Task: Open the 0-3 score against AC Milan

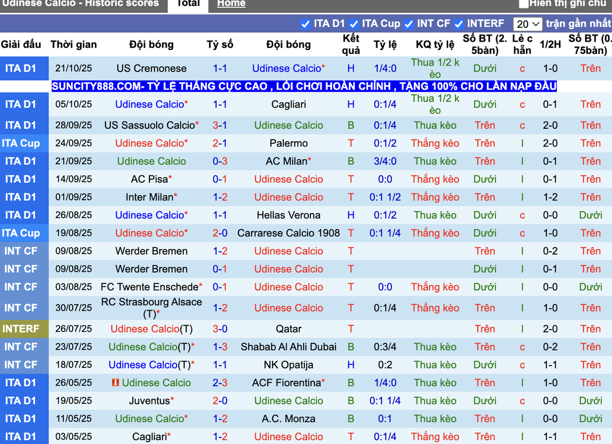Action: click(x=220, y=161)
